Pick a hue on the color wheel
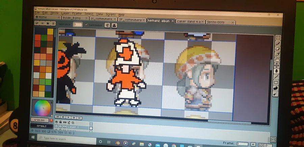 42,108
